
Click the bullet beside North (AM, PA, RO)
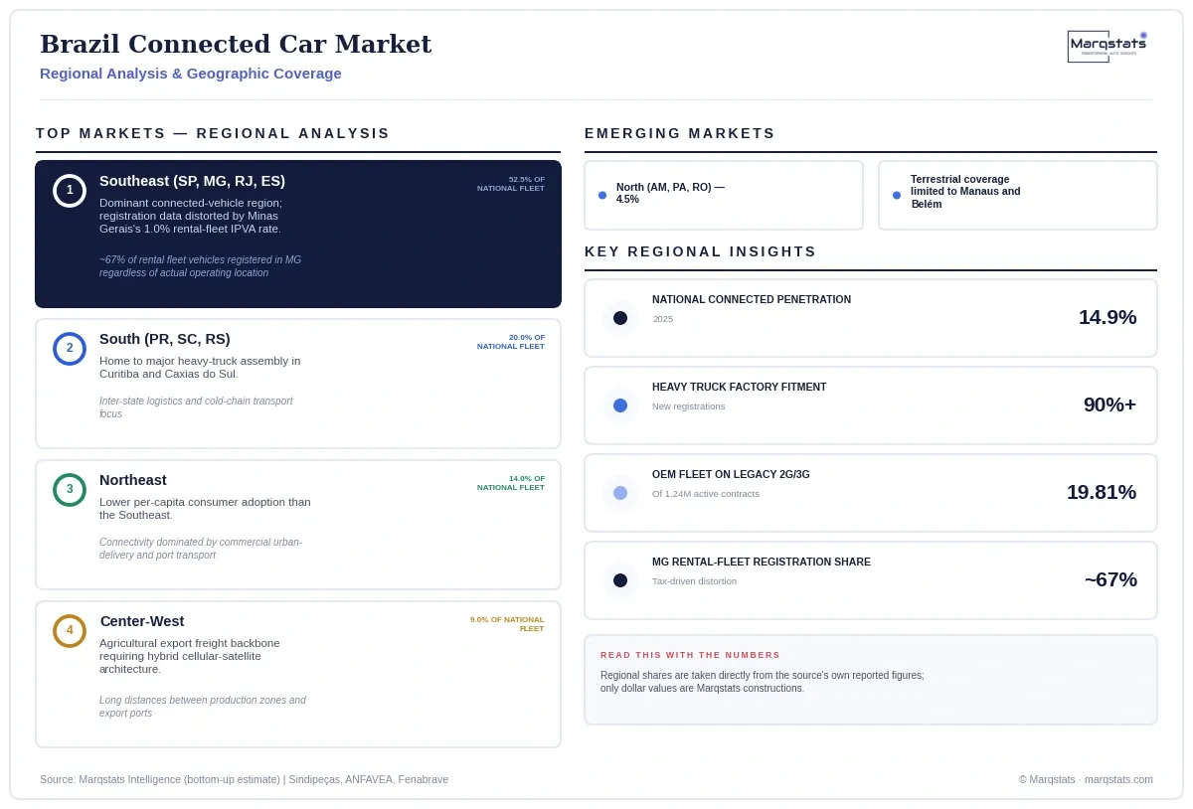click(x=602, y=196)
